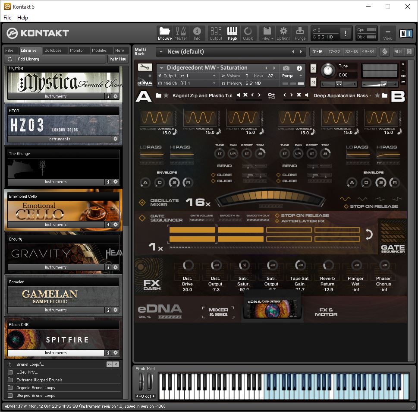
Task: Click the NI logo button
Action: [406, 33]
